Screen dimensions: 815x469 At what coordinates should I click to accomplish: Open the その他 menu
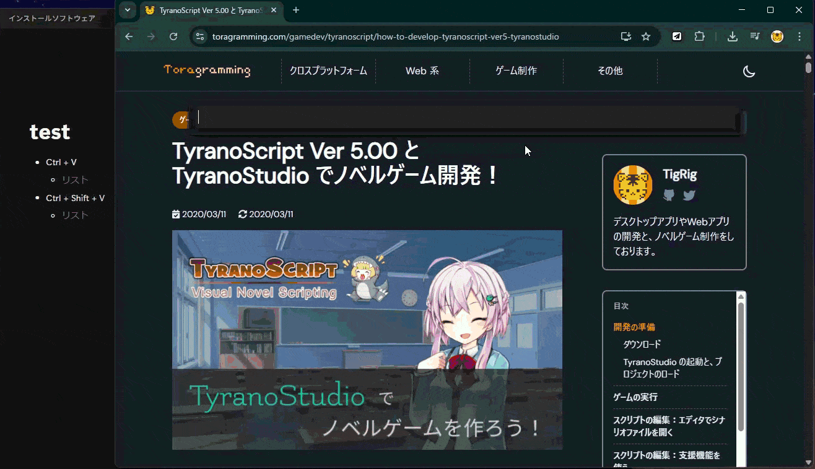(x=610, y=71)
